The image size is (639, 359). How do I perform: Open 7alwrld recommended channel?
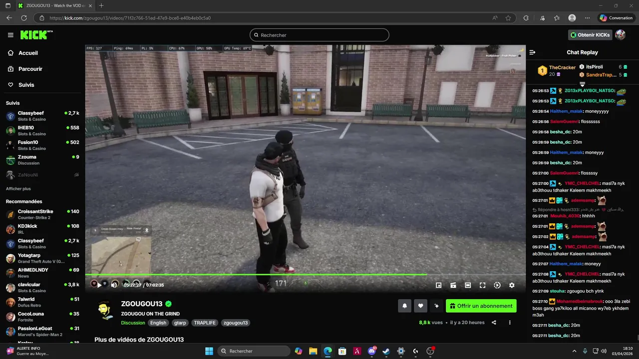(x=42, y=302)
